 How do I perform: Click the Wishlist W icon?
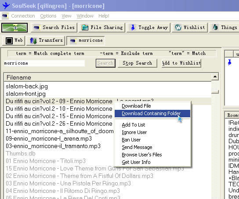click(x=178, y=28)
